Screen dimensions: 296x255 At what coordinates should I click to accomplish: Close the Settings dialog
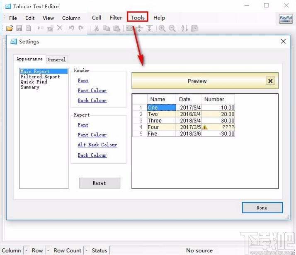tap(283, 41)
